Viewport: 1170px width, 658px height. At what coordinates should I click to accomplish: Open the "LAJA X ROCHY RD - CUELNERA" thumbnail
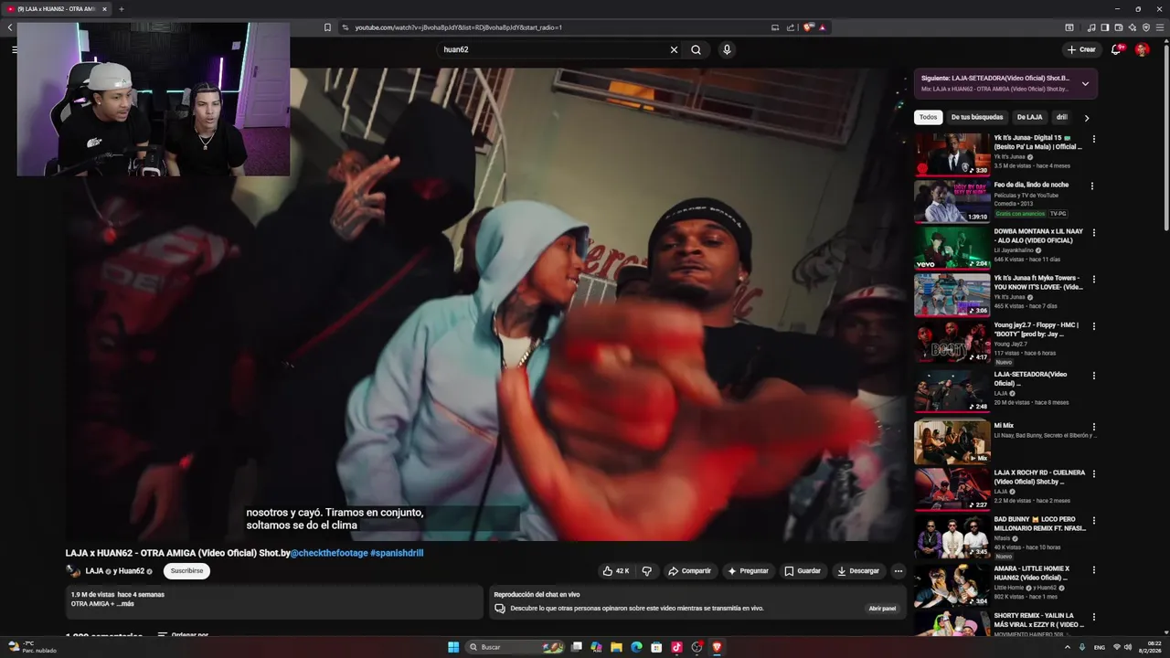(952, 489)
